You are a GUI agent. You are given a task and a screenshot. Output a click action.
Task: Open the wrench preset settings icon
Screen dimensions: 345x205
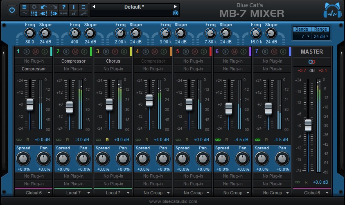click(x=83, y=14)
